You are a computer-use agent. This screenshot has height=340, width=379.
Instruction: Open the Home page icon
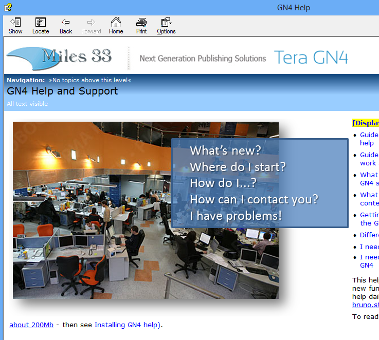pyautogui.click(x=116, y=26)
